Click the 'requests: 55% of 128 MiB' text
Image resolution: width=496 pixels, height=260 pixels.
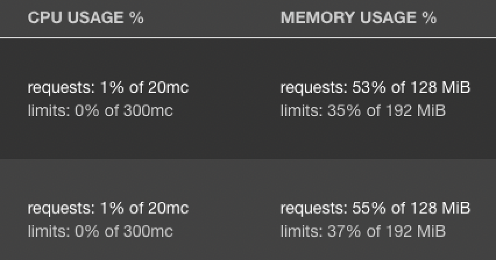click(375, 208)
